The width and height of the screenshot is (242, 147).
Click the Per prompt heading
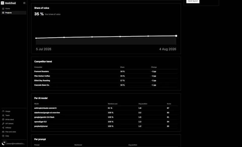click(x=40, y=139)
